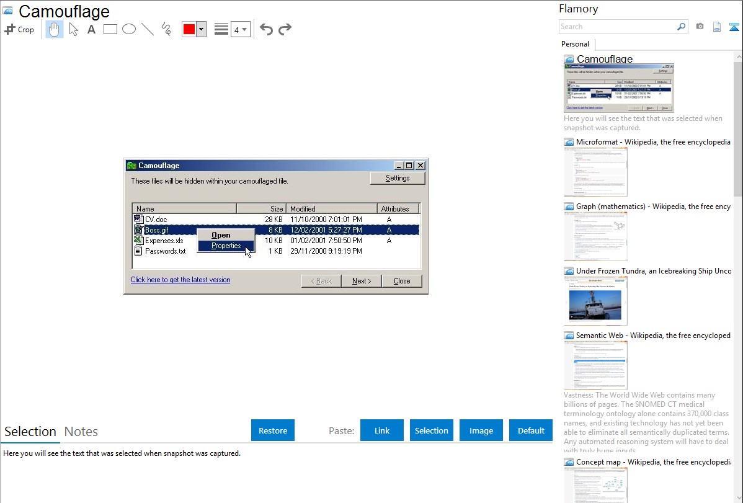This screenshot has width=743, height=503.
Task: Click the blue icon at right of search bar
Action: [734, 27]
